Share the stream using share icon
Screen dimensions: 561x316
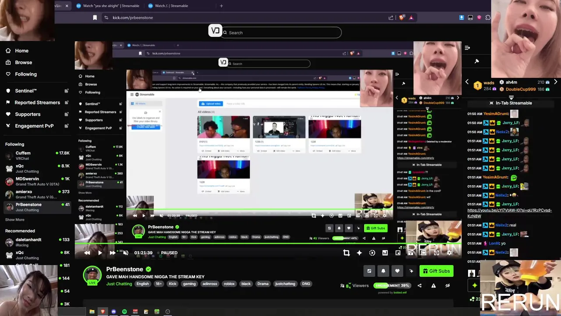419,285
